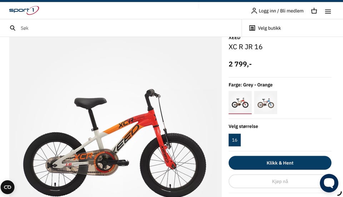The width and height of the screenshot is (343, 197).
Task: Select the Grey - Orange color variant
Action: [240, 102]
